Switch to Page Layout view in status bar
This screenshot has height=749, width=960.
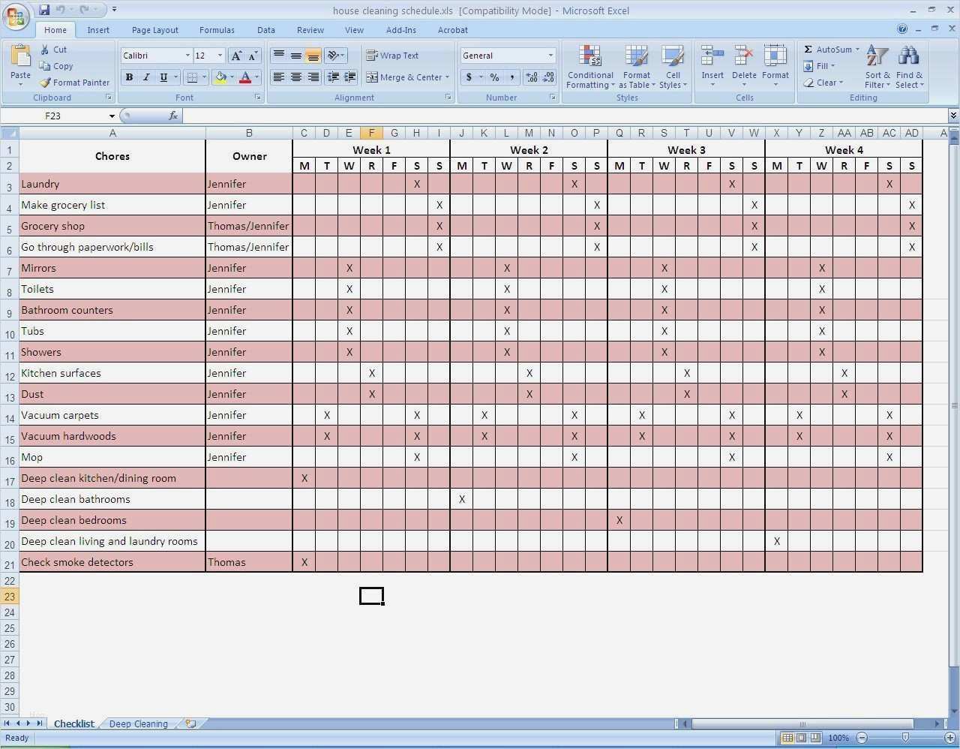801,738
